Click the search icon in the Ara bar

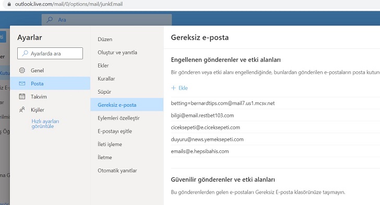(50, 20)
